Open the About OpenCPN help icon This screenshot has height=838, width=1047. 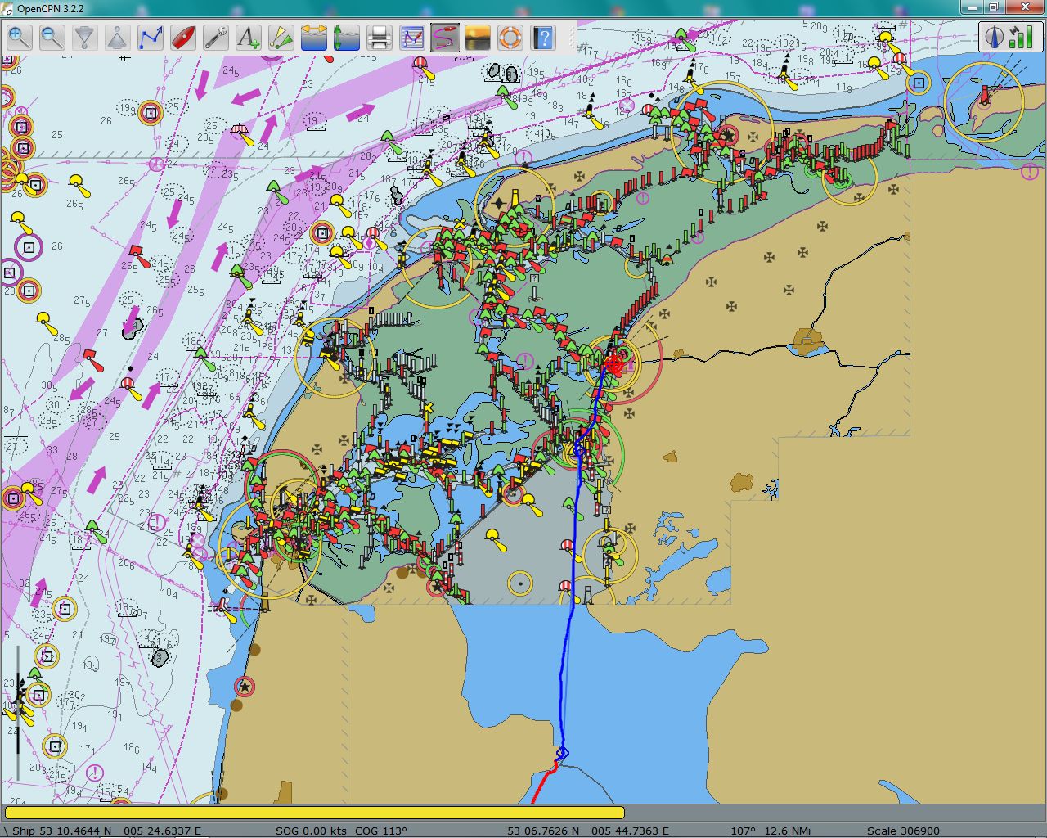pyautogui.click(x=543, y=38)
